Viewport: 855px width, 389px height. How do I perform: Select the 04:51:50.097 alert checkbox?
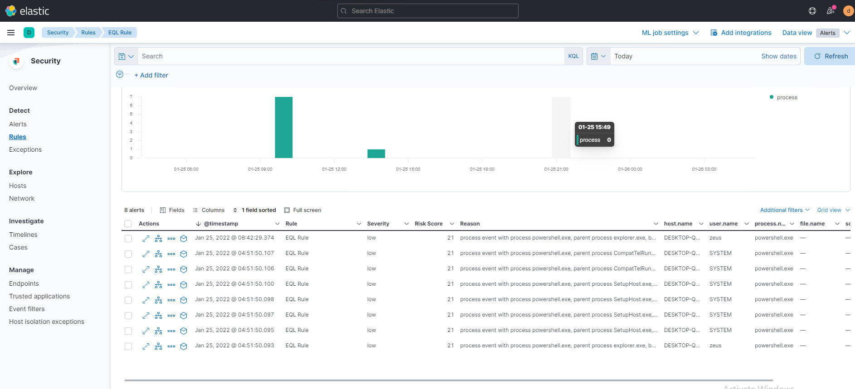pos(128,316)
